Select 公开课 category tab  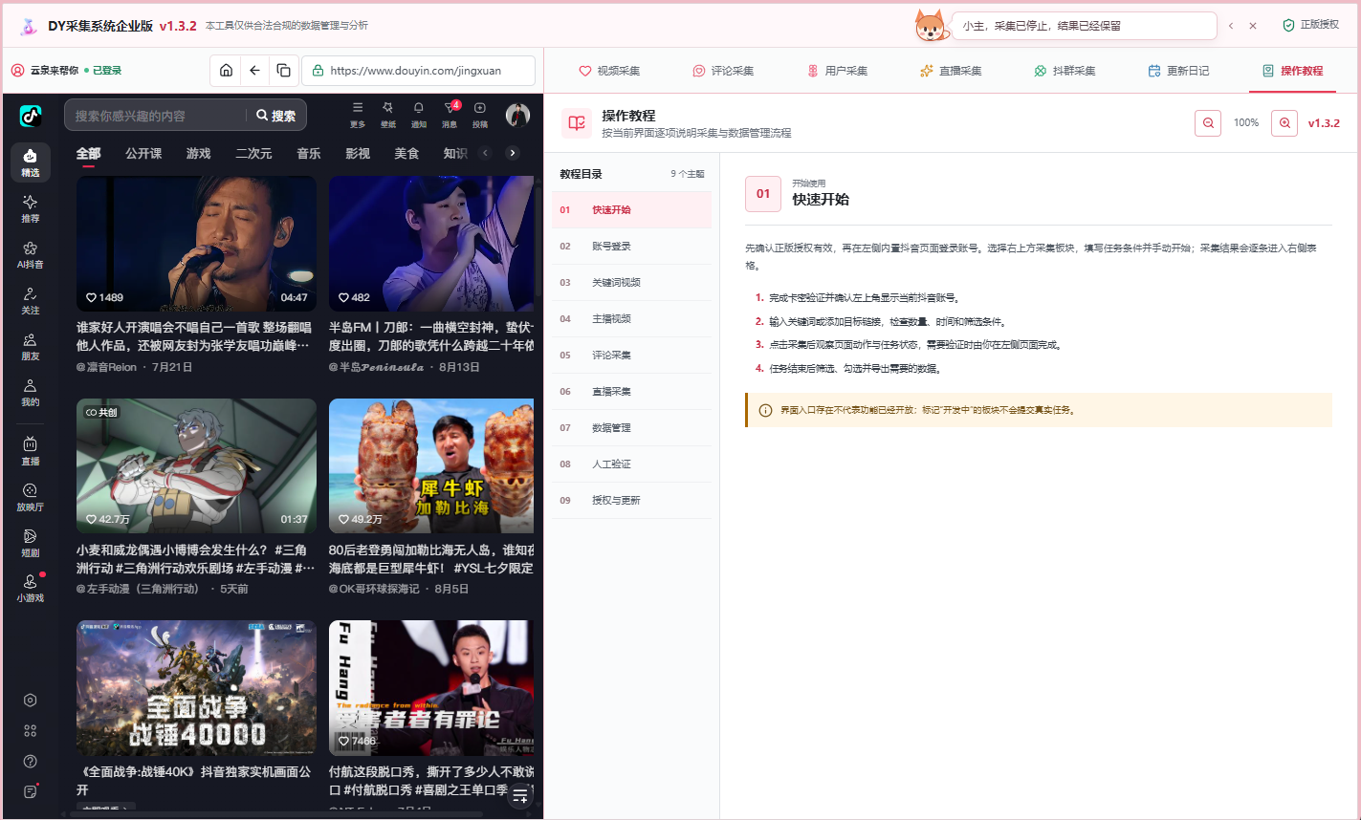[x=143, y=154]
